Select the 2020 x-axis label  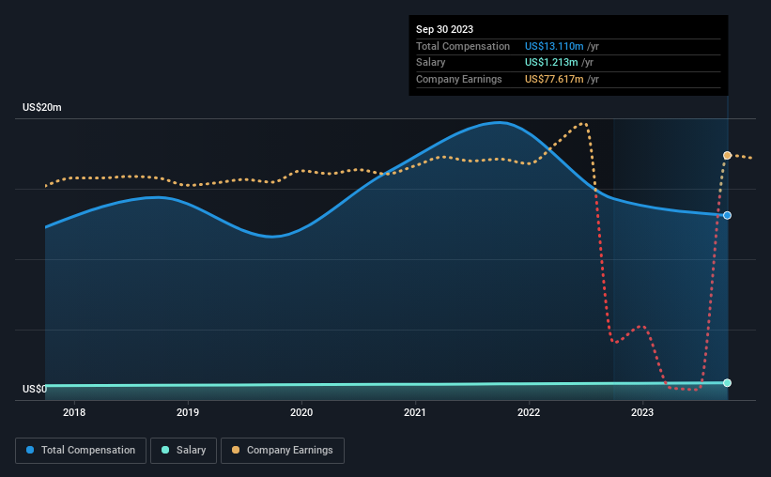(301, 412)
